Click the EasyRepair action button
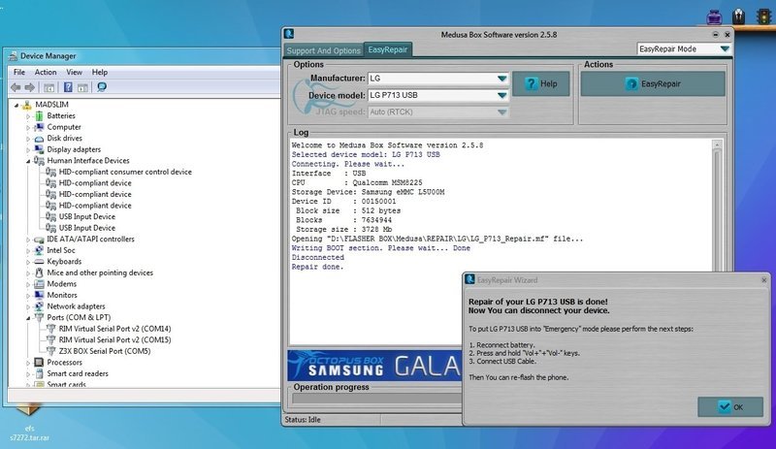Screen dimensions: 776x449 (x=653, y=83)
